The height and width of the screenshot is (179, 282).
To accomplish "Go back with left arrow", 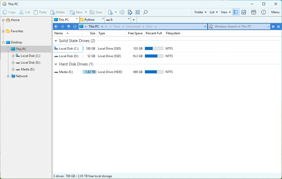I will (x=56, y=26).
